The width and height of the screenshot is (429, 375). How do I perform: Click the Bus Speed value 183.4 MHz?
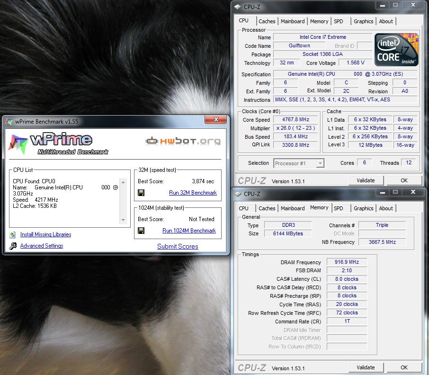(x=295, y=136)
